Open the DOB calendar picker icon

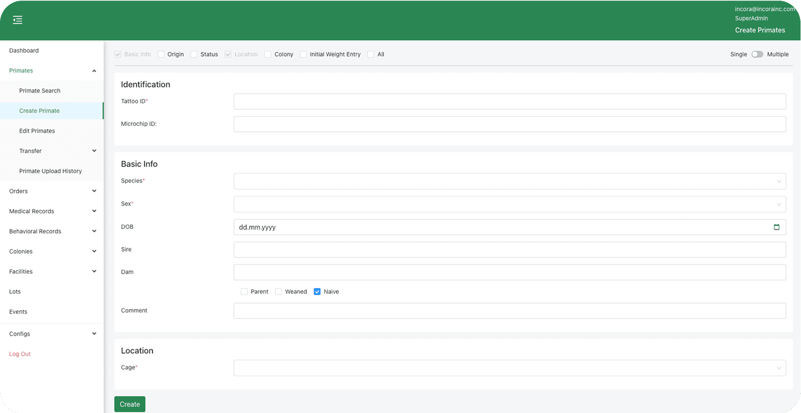point(776,227)
